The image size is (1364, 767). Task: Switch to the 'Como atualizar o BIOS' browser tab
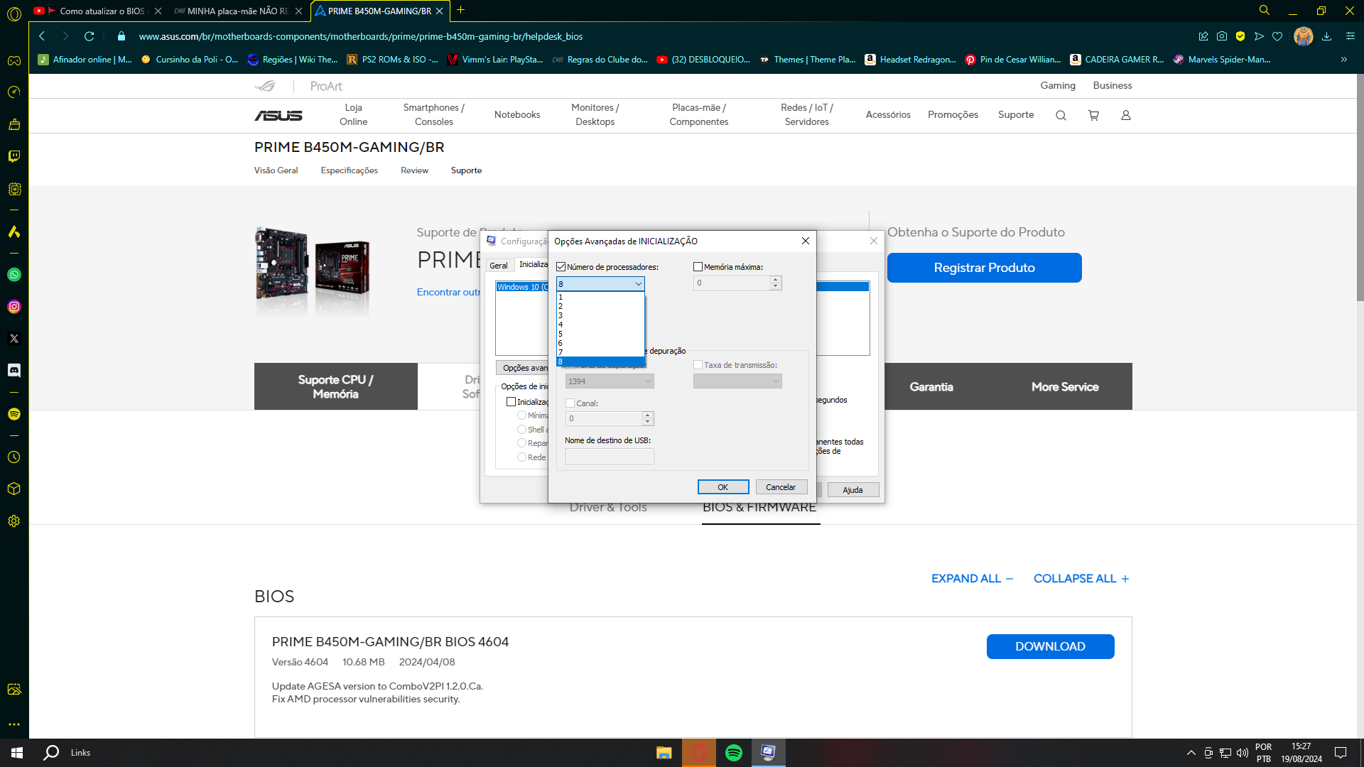click(x=98, y=11)
